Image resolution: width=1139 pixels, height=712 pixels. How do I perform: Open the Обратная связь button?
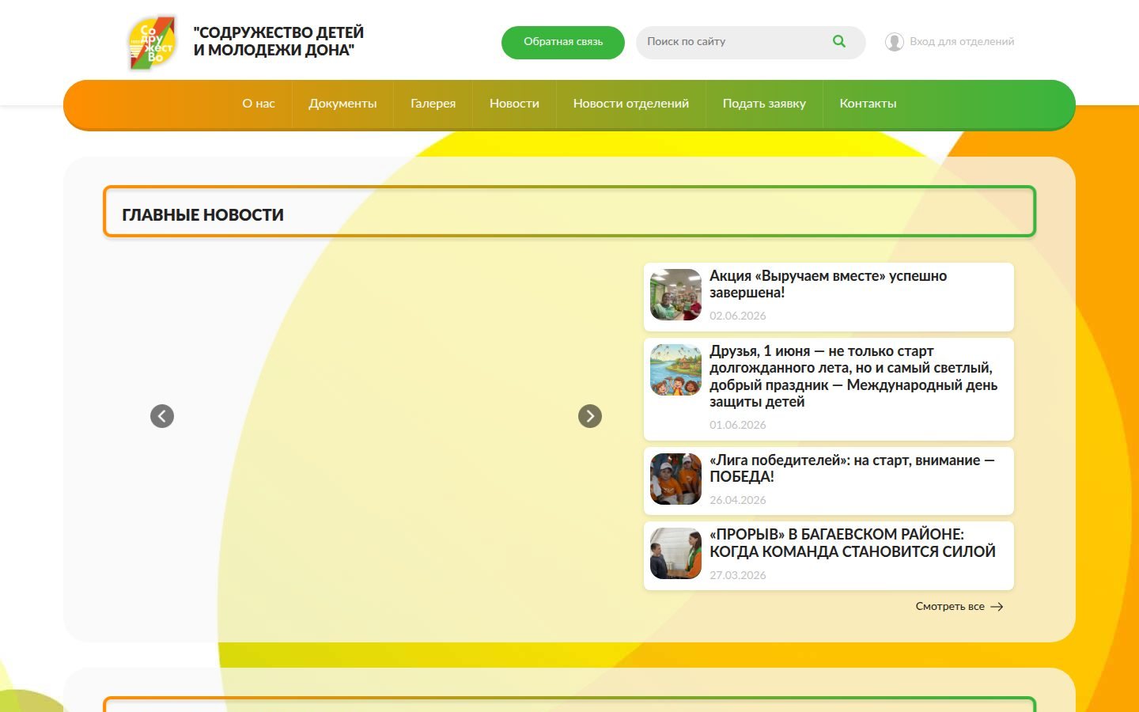click(563, 42)
